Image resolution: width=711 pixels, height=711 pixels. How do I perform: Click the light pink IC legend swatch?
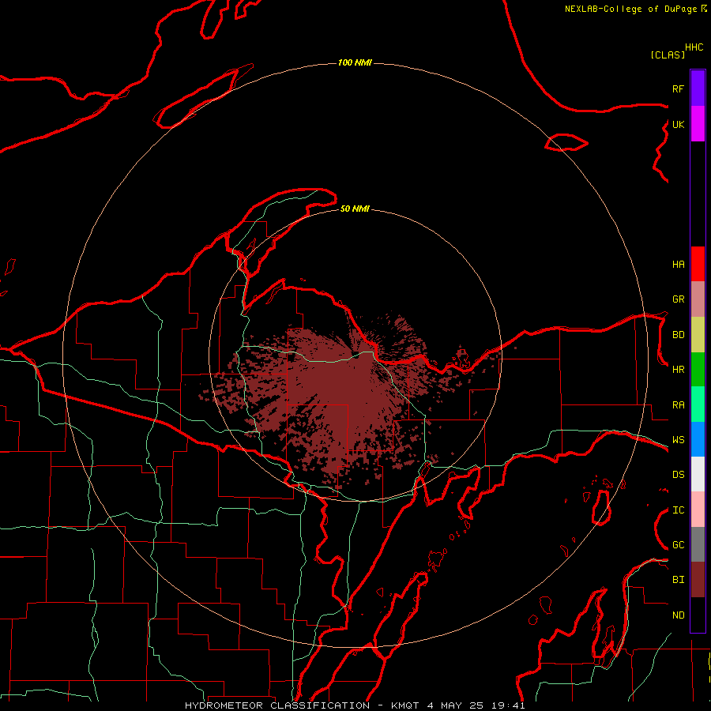698,510
